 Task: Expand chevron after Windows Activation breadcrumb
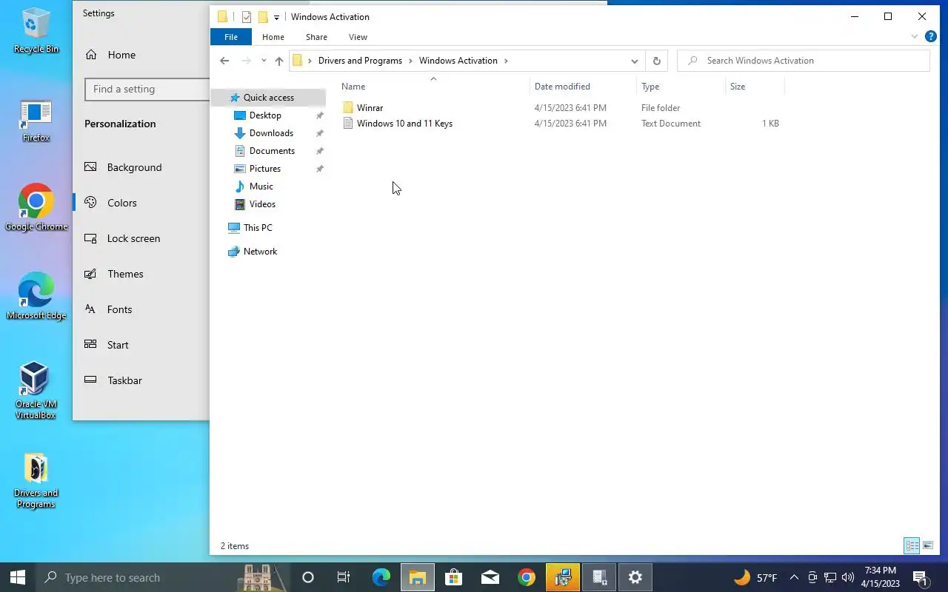point(507,61)
